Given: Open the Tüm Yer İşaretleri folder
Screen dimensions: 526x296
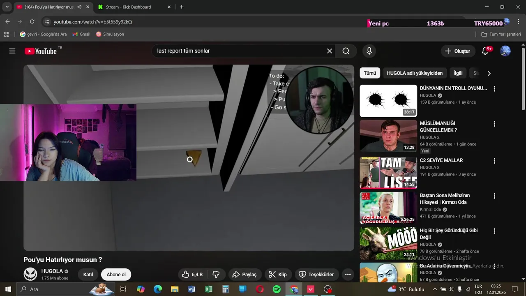Looking at the screenshot, I should click(501, 34).
